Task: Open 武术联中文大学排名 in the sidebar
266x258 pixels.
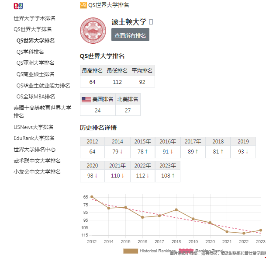Action: click(37, 160)
